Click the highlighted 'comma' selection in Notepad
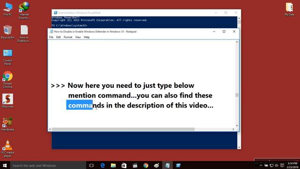 pos(79,105)
